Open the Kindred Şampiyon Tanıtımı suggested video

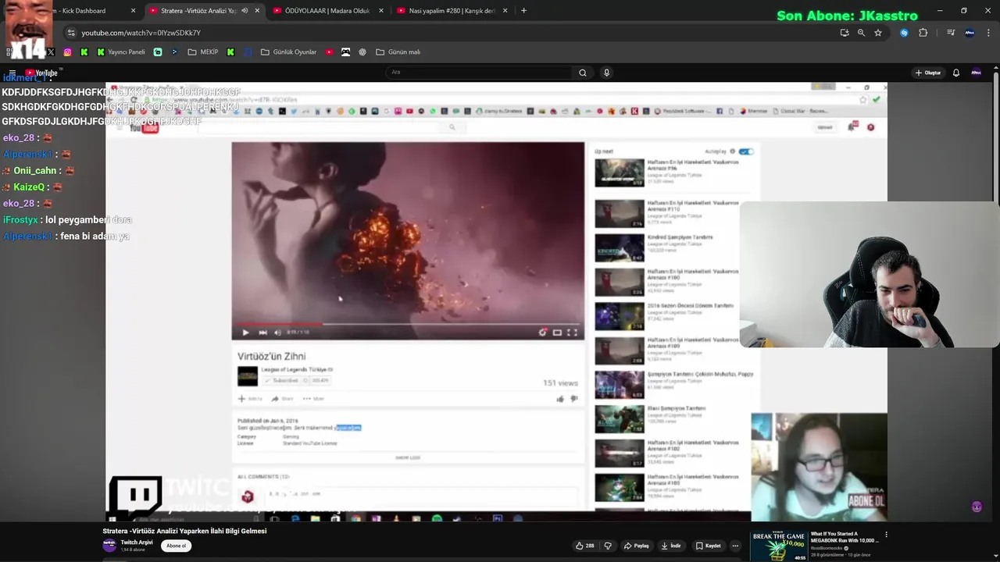(x=666, y=247)
